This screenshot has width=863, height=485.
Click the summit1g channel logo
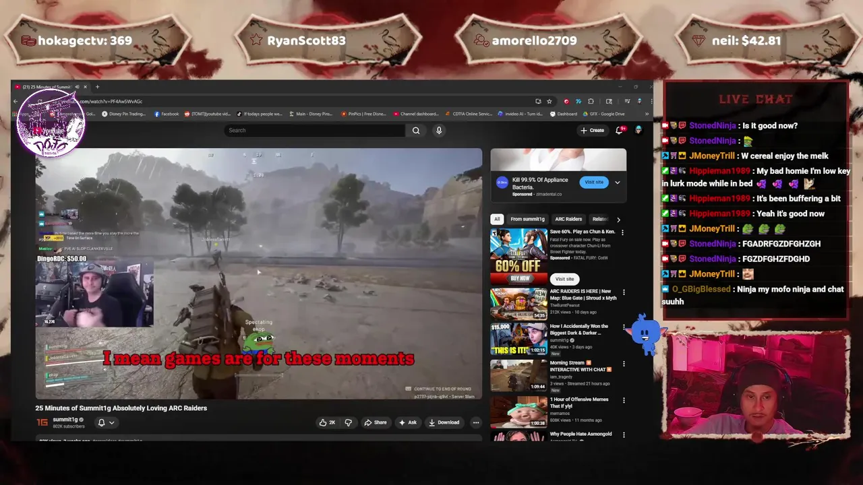[42, 422]
